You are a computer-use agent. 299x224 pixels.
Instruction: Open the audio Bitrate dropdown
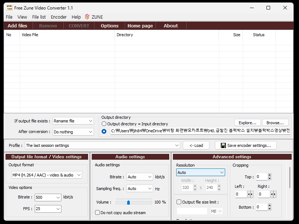click(x=140, y=177)
